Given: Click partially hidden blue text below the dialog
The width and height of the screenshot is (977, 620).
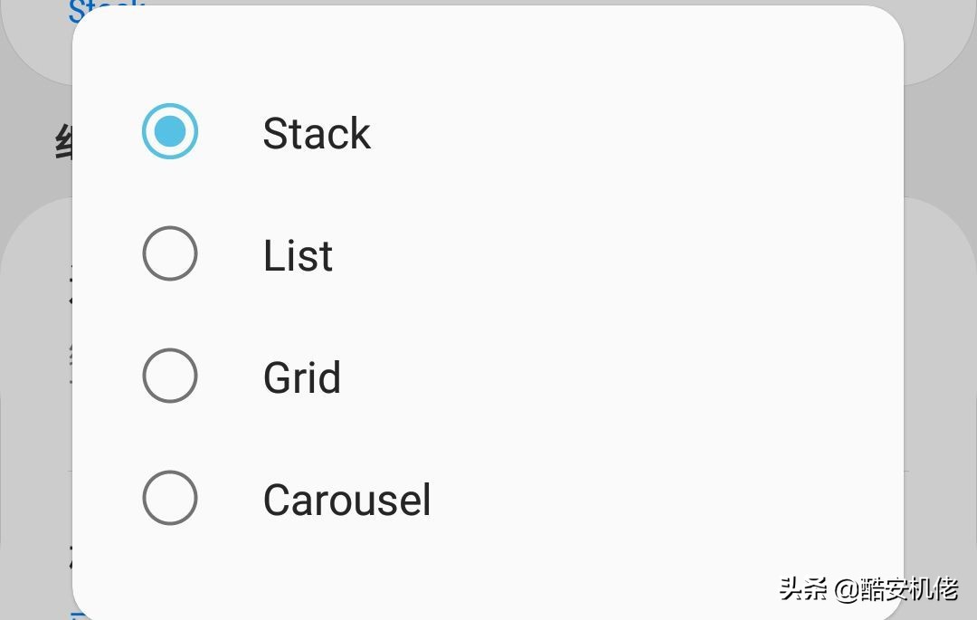Looking at the screenshot, I should click(81, 615).
